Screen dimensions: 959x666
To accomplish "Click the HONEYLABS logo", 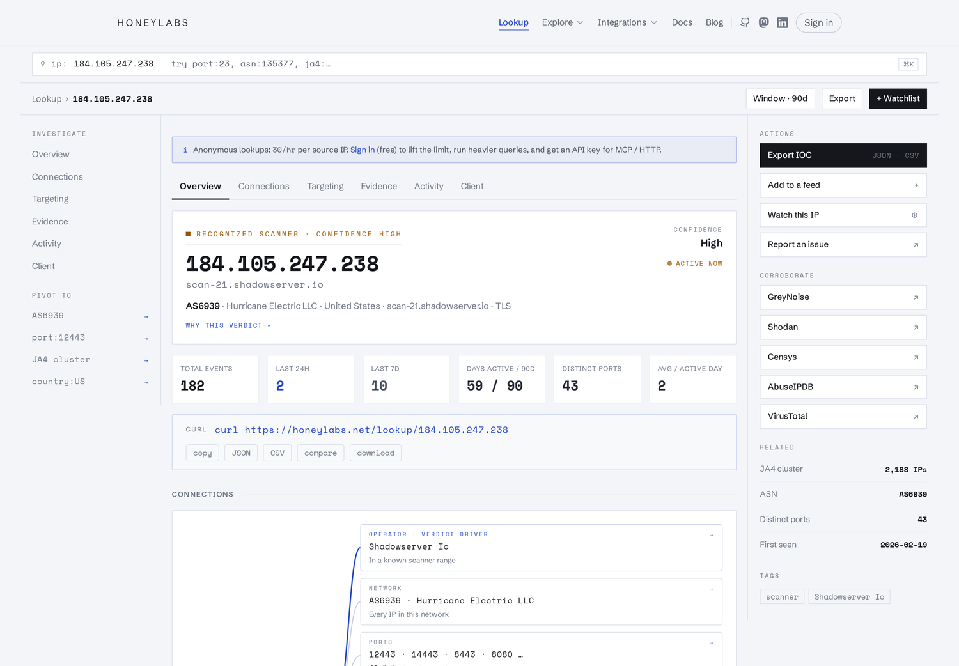I will pos(153,23).
